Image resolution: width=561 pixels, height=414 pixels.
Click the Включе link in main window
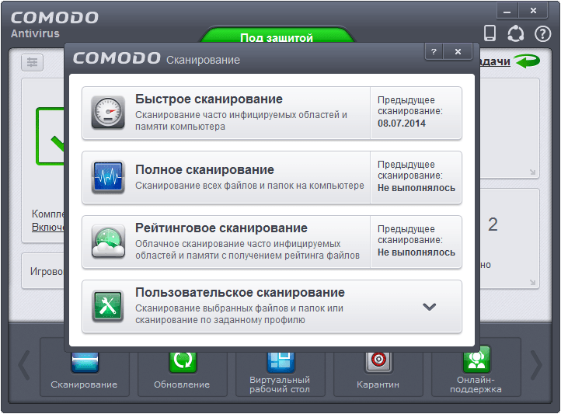[48, 227]
